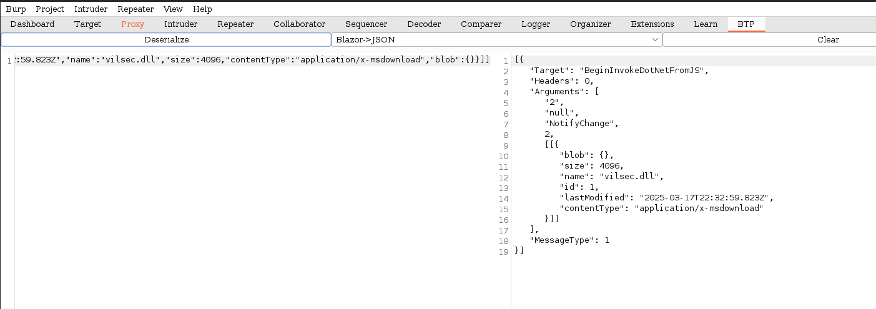Open the Repeater menu in menu bar
This screenshot has width=876, height=309.
[x=135, y=9]
